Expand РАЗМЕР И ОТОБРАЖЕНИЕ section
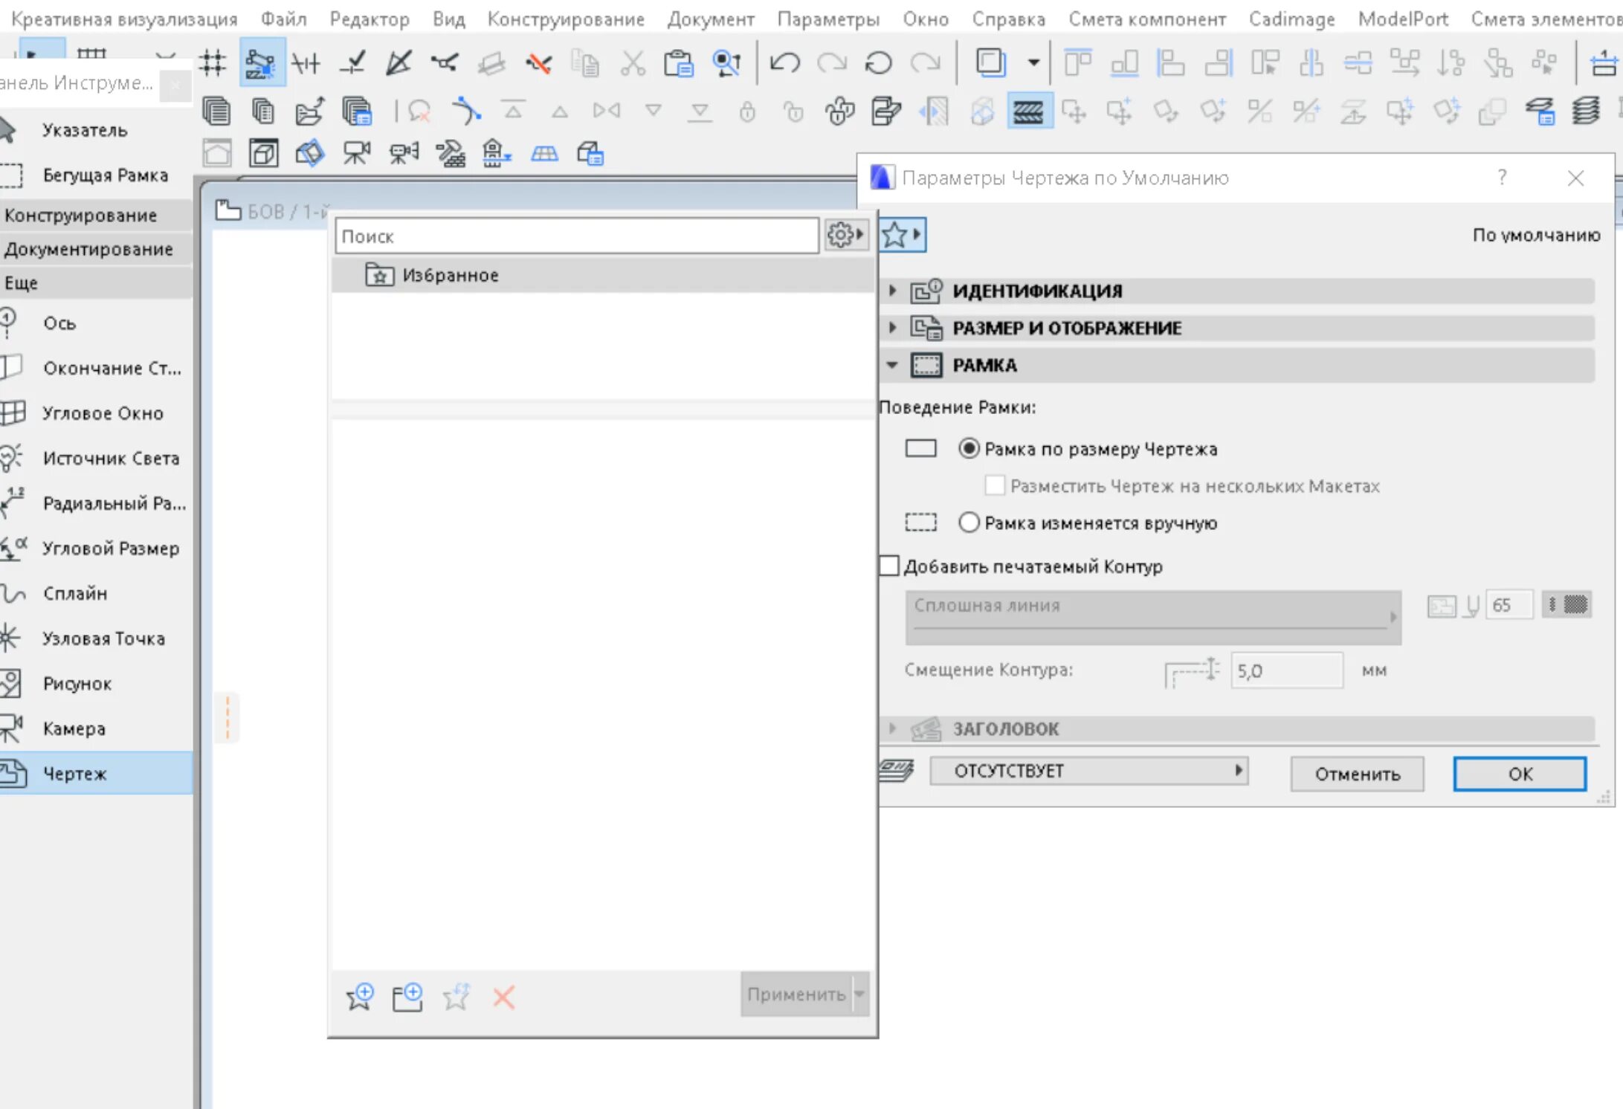The width and height of the screenshot is (1623, 1109). 892,328
